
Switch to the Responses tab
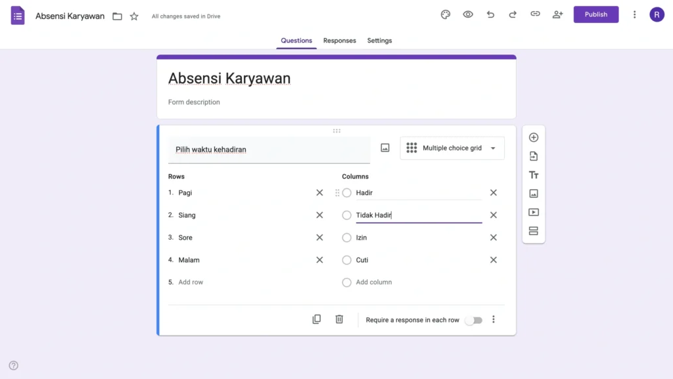coord(339,41)
